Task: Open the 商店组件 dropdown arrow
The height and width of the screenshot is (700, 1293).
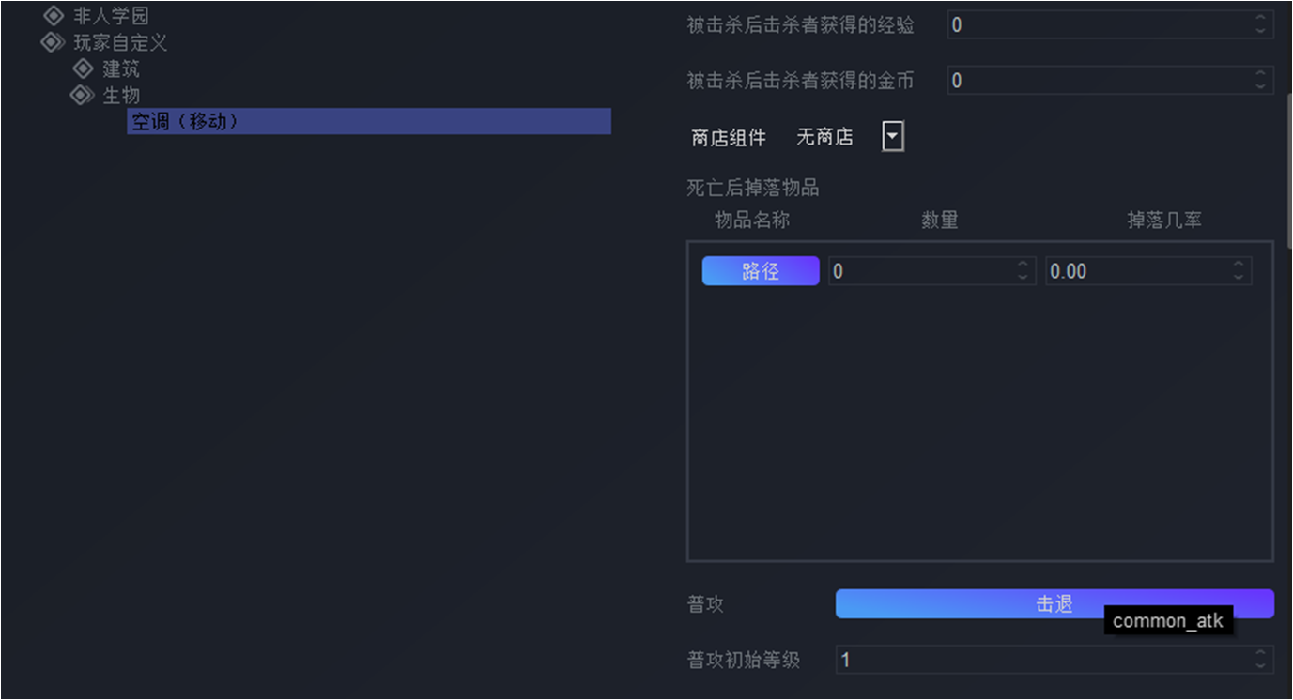Action: coord(893,137)
